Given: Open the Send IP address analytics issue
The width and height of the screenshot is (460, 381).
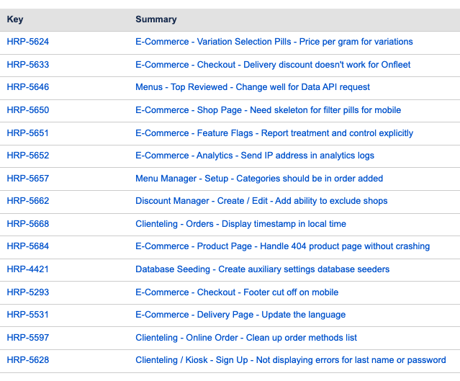Looking at the screenshot, I should pos(254,156).
